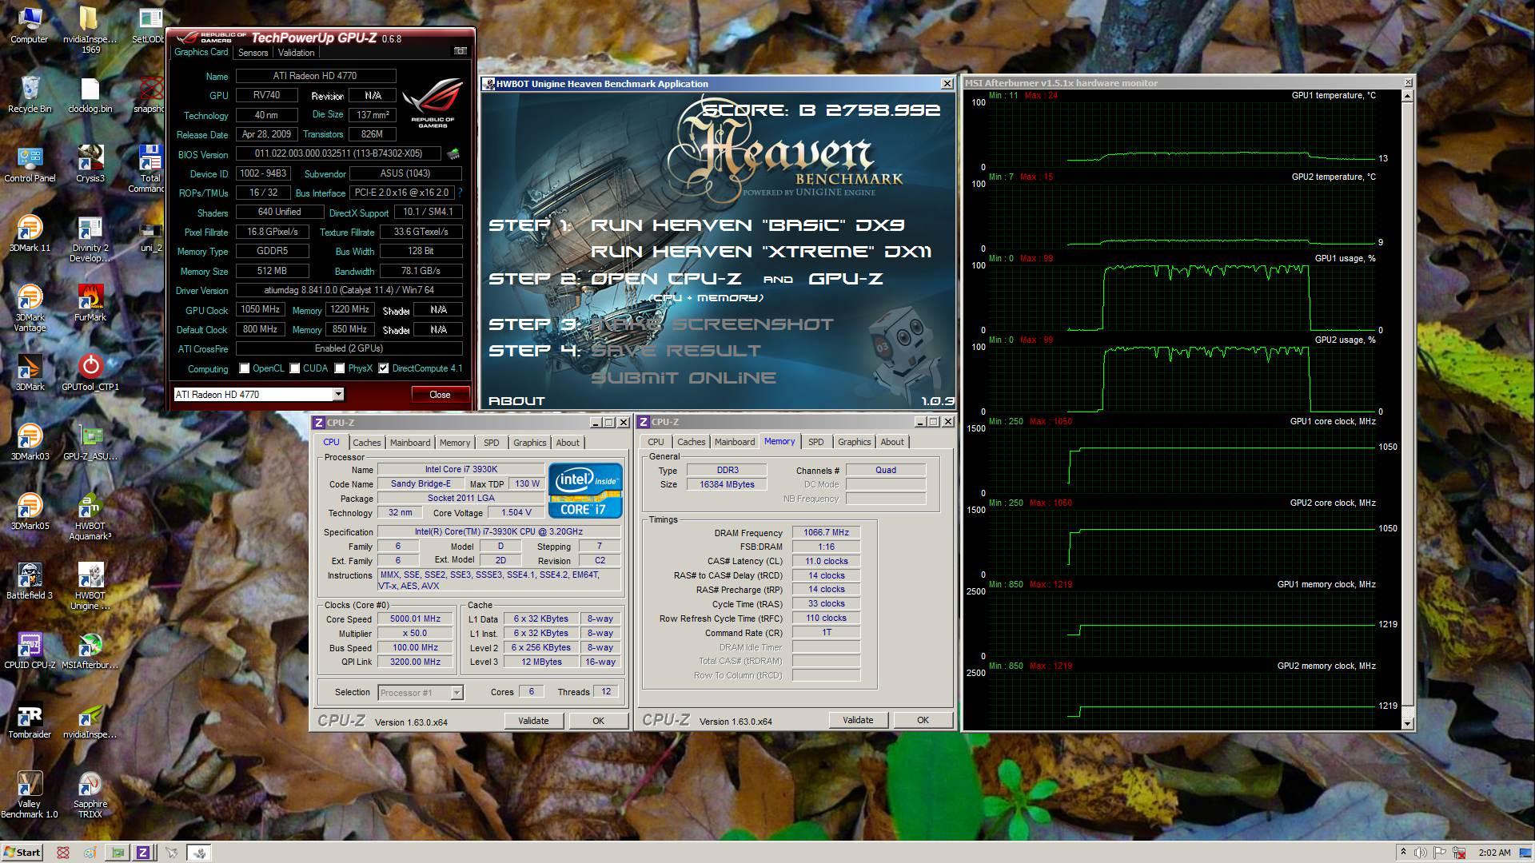This screenshot has width=1535, height=863.
Task: Click the GPU Name field ATI Radeon HD 4770
Action: click(x=316, y=76)
